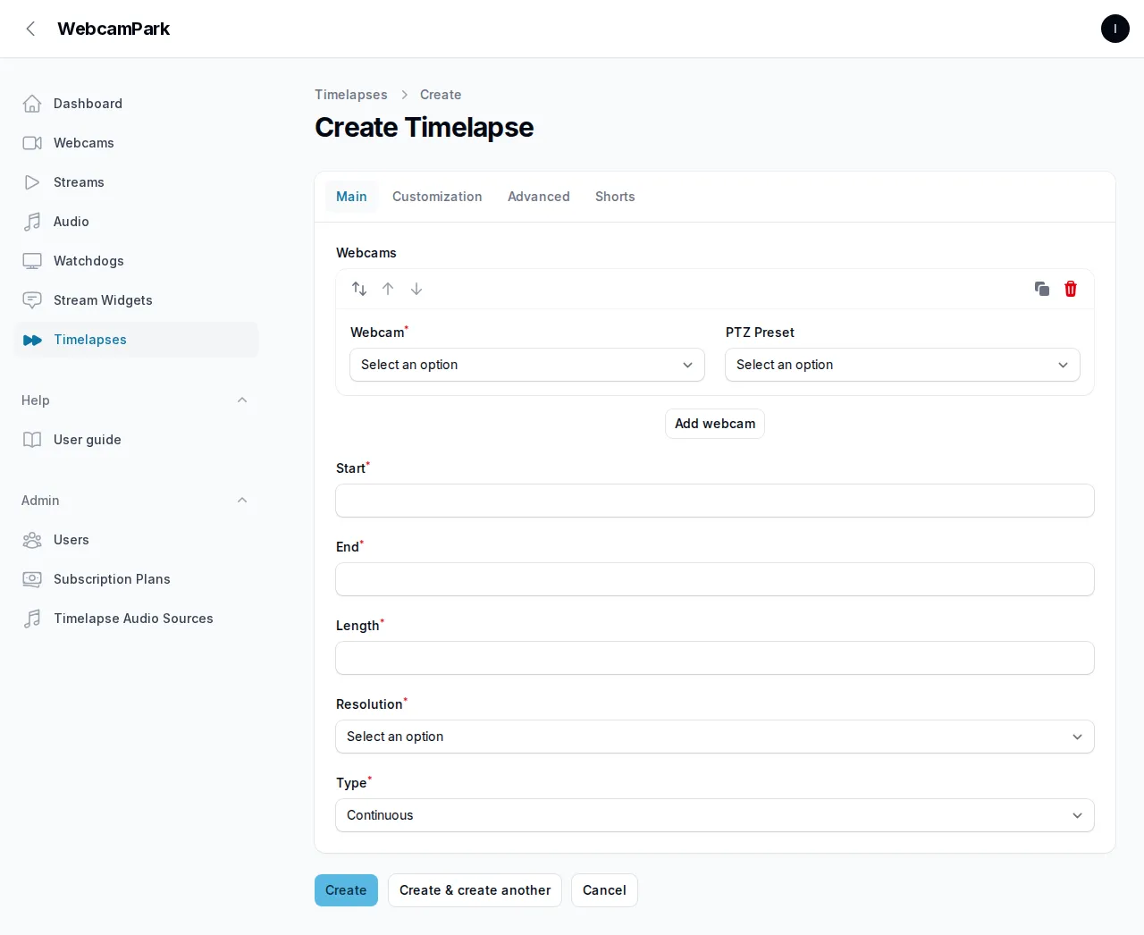Click the move-up arrow in webcam item

388,289
